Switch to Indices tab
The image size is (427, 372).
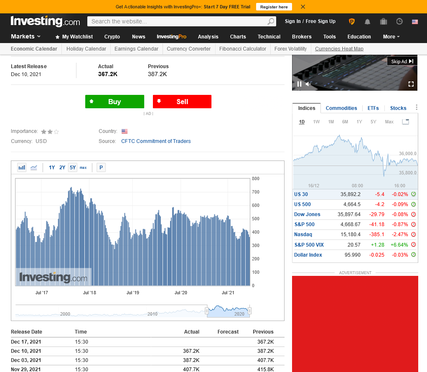point(307,108)
